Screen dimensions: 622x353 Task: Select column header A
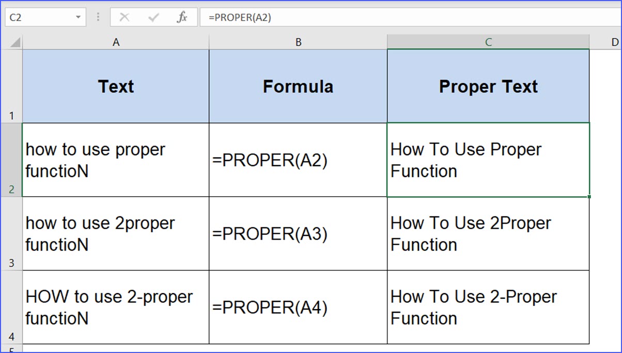[x=116, y=41]
